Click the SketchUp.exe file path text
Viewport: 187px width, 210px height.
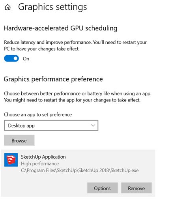(x=80, y=171)
